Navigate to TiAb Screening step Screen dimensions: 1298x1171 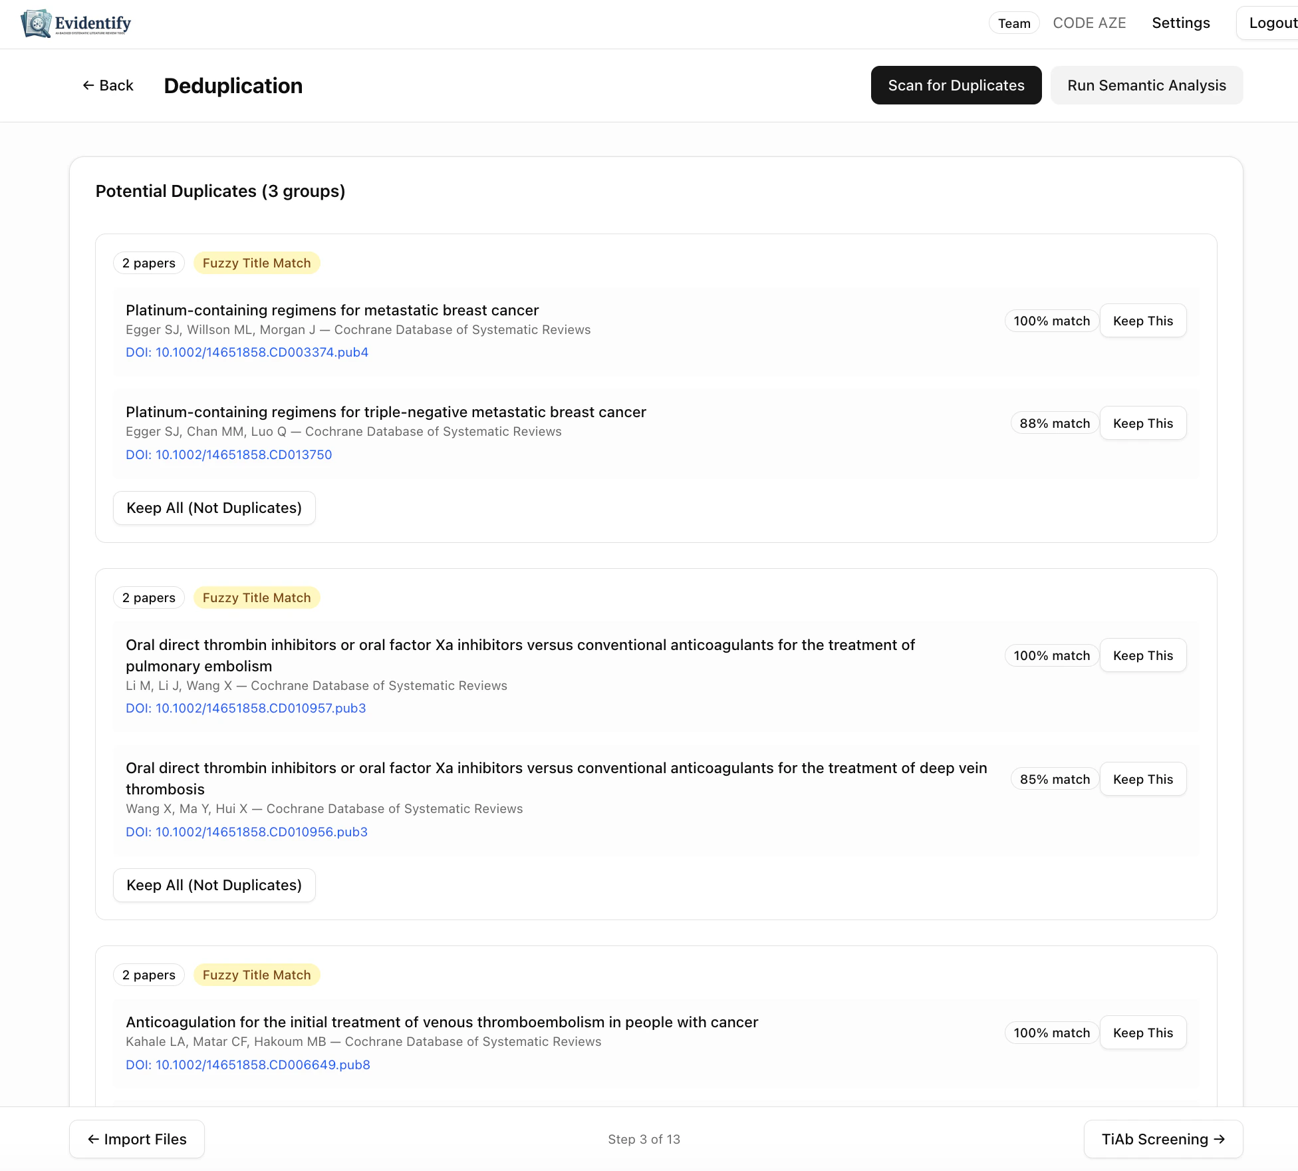(x=1162, y=1138)
